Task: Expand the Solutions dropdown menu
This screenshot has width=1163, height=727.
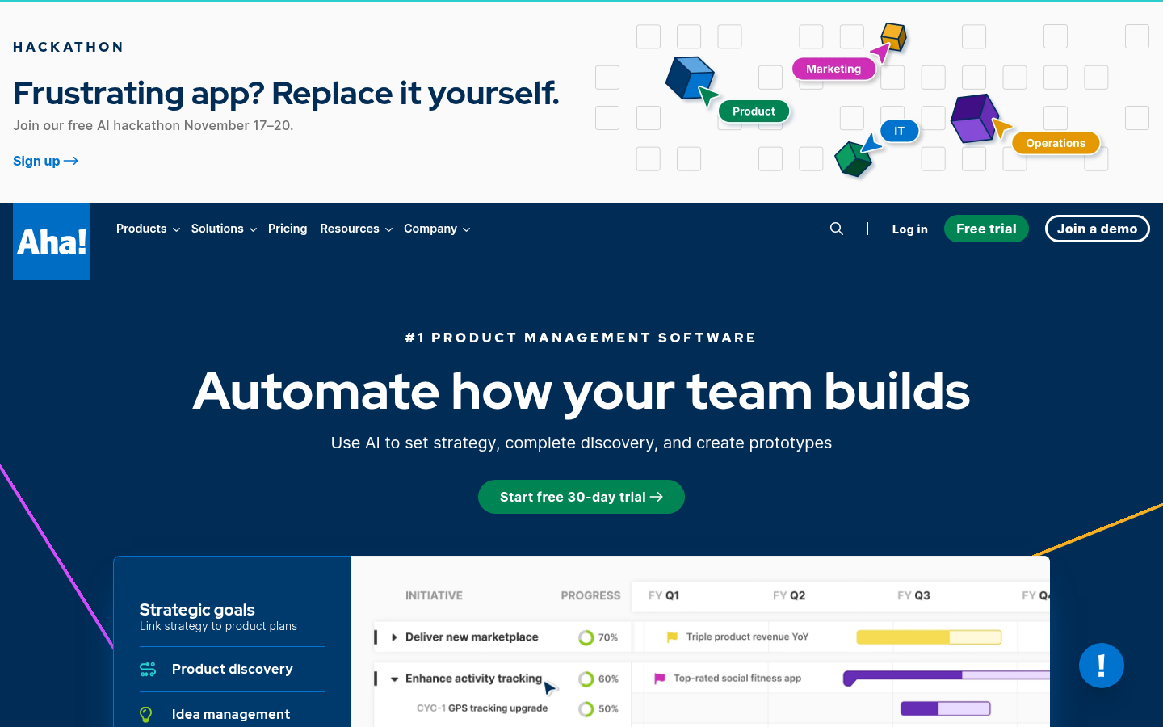Action: coord(224,229)
